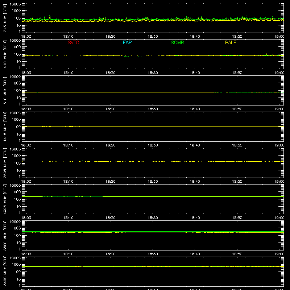Click 18:00 tick label under 610 MHz plot

coord(26,109)
